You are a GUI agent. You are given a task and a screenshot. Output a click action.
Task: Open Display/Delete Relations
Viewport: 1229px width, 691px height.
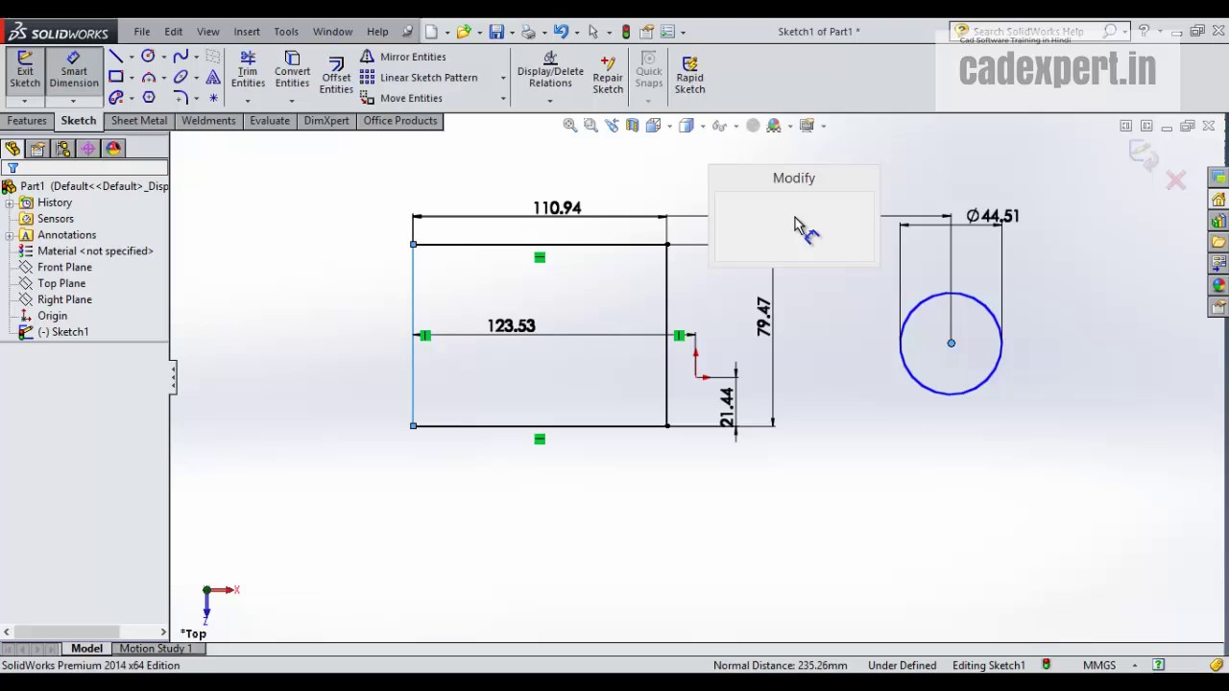click(x=550, y=71)
